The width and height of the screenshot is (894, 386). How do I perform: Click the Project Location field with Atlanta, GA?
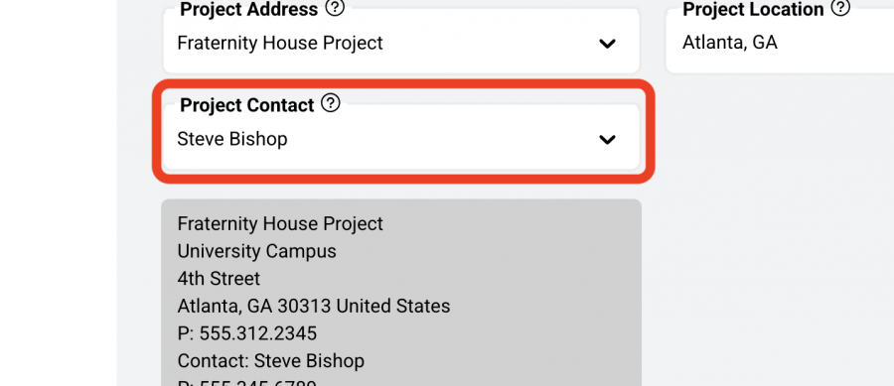point(780,41)
